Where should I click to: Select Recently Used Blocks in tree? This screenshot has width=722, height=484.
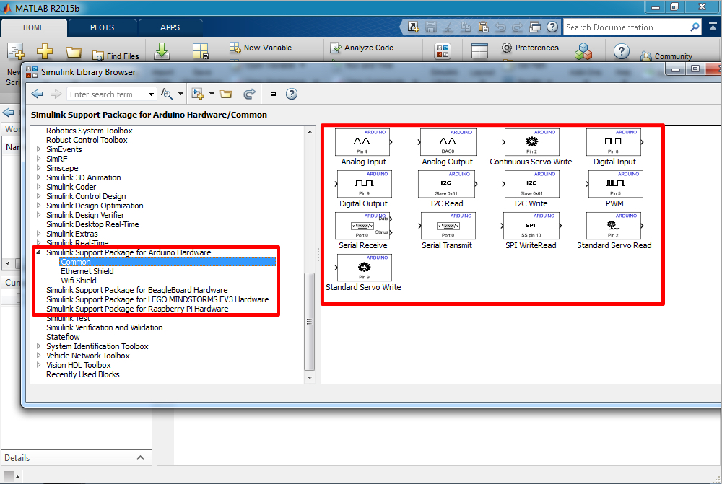82,374
